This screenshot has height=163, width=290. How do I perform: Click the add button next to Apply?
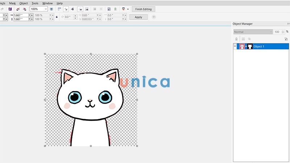coord(154,17)
